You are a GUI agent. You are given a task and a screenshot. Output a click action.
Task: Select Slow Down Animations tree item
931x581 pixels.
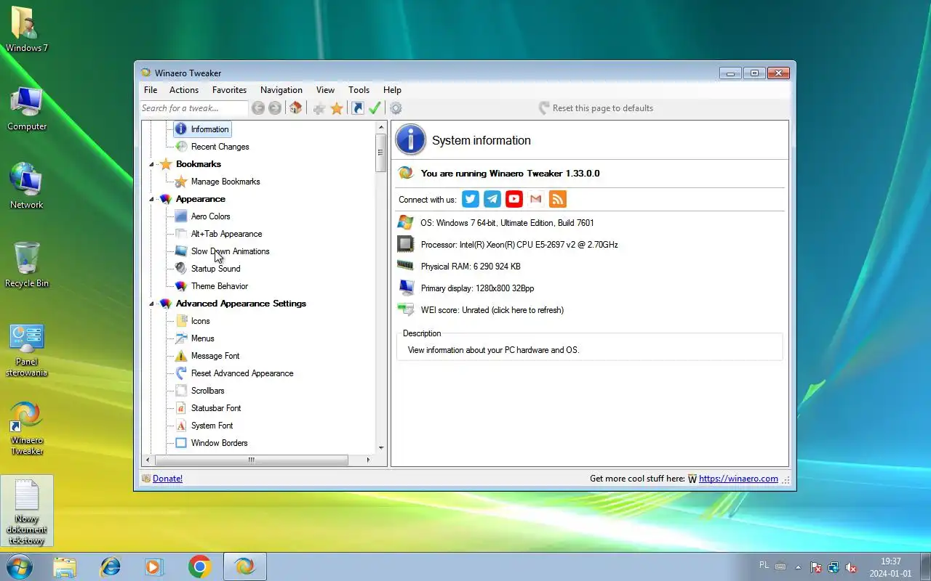pyautogui.click(x=230, y=251)
